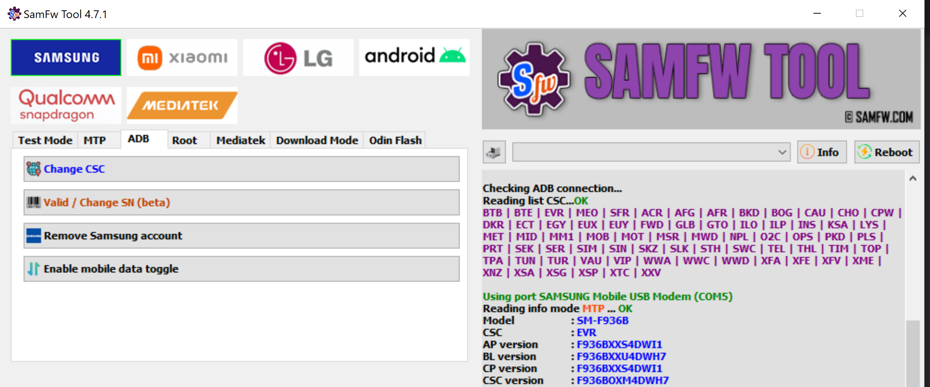Select the Samsung brand logo
This screenshot has width=930, height=387.
[x=66, y=57]
